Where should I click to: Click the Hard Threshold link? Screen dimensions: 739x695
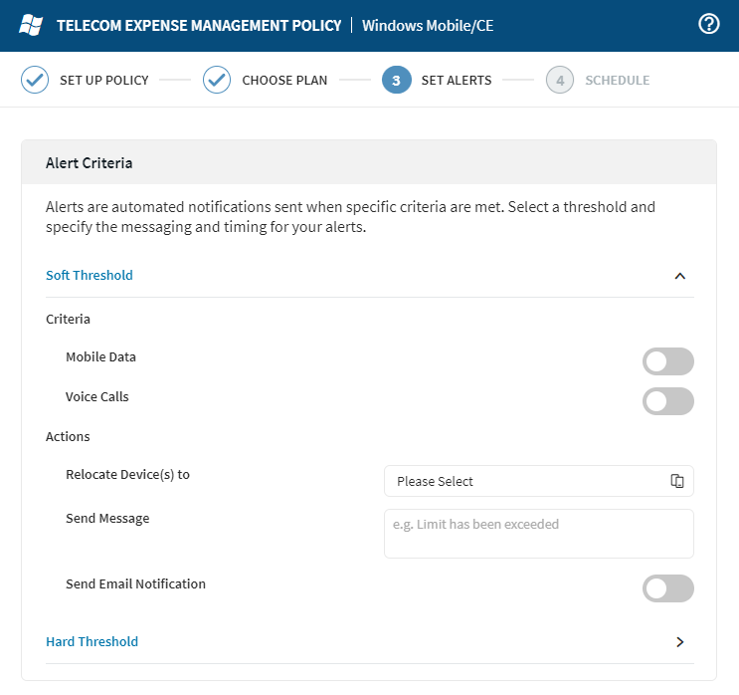[x=92, y=642]
